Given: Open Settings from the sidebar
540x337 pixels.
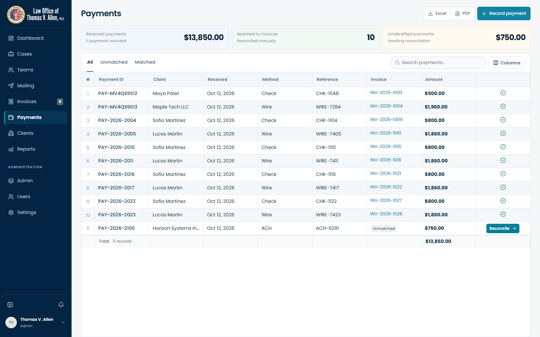Looking at the screenshot, I should pos(35,212).
